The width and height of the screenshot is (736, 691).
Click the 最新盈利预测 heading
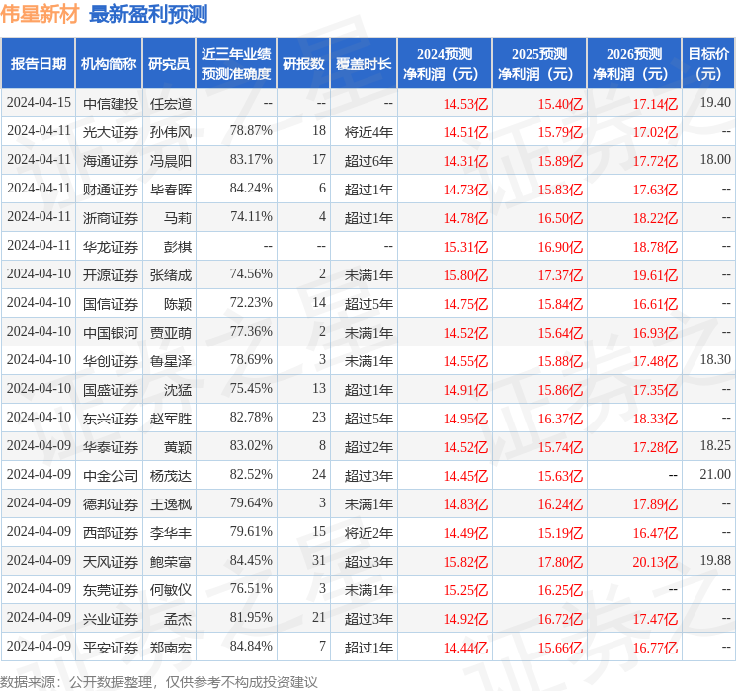click(x=148, y=14)
